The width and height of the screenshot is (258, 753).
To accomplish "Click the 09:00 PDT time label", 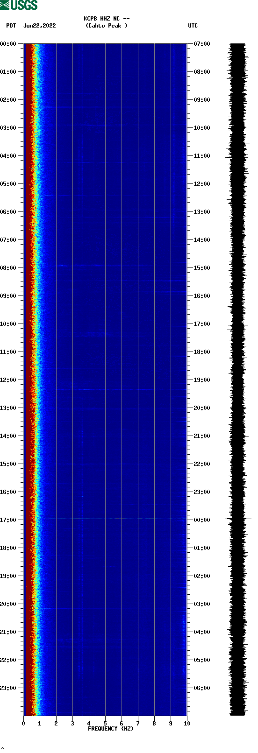I will point(8,296).
